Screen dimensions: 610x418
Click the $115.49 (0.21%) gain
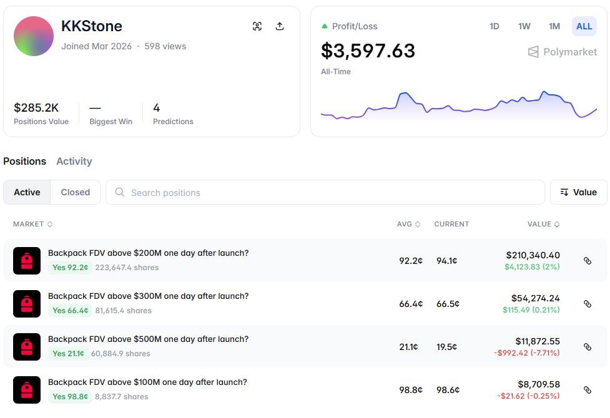point(531,310)
